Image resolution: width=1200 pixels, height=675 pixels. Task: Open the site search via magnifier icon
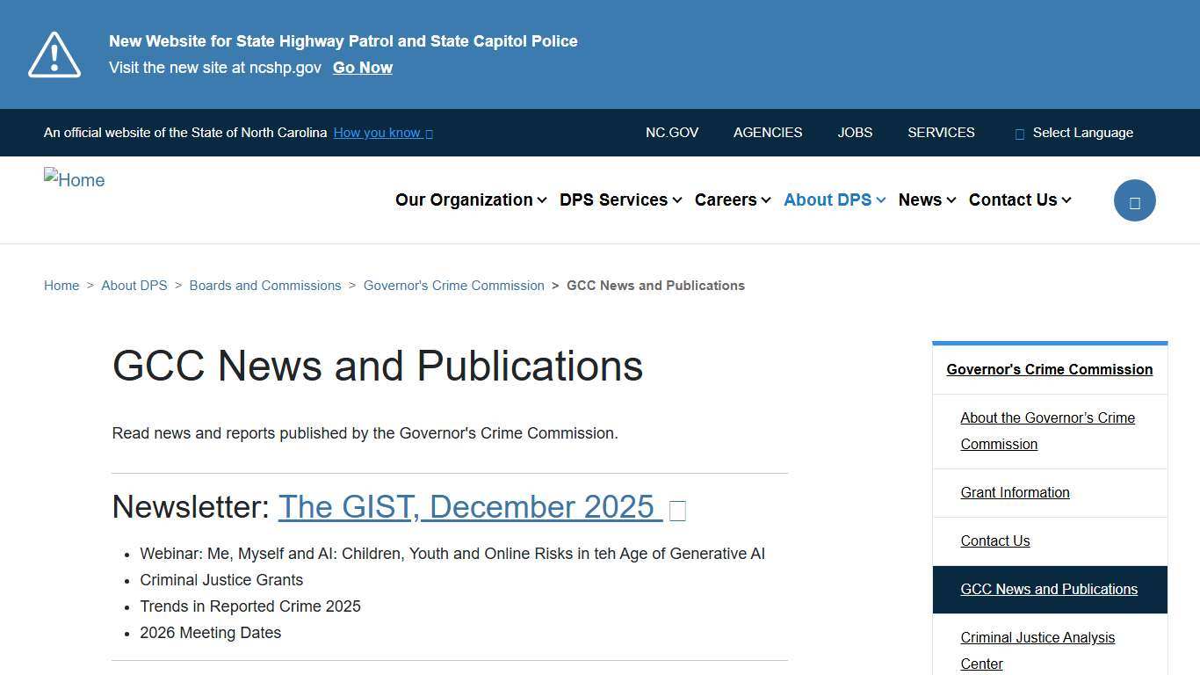(1134, 200)
